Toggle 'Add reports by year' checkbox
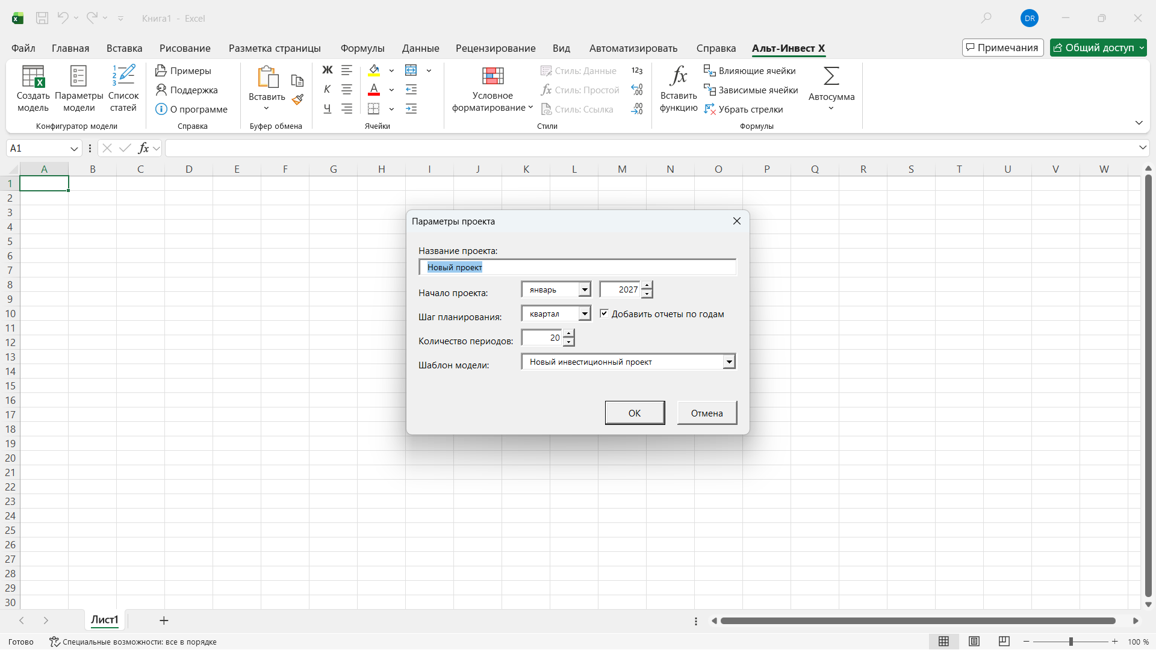The height and width of the screenshot is (650, 1156). coord(604,314)
